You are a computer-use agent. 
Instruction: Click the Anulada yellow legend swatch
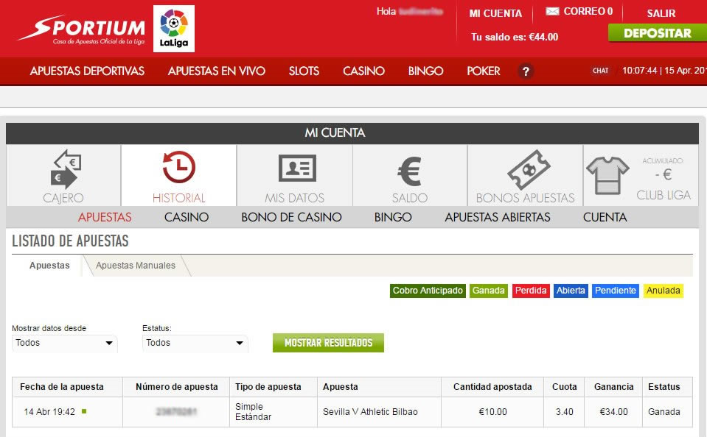[664, 291]
